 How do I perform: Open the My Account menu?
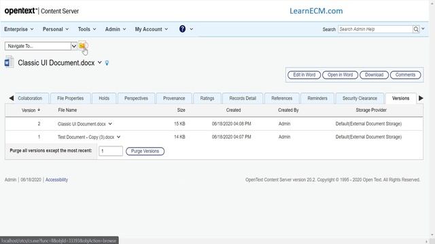[x=151, y=29]
